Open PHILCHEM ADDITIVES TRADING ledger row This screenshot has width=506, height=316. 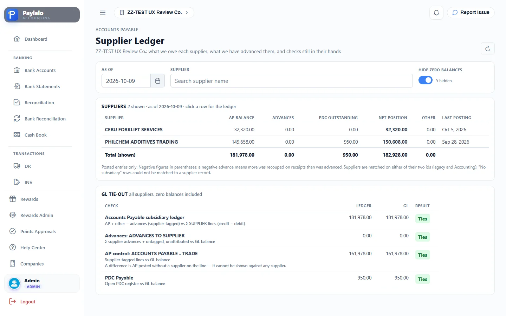tap(295, 142)
